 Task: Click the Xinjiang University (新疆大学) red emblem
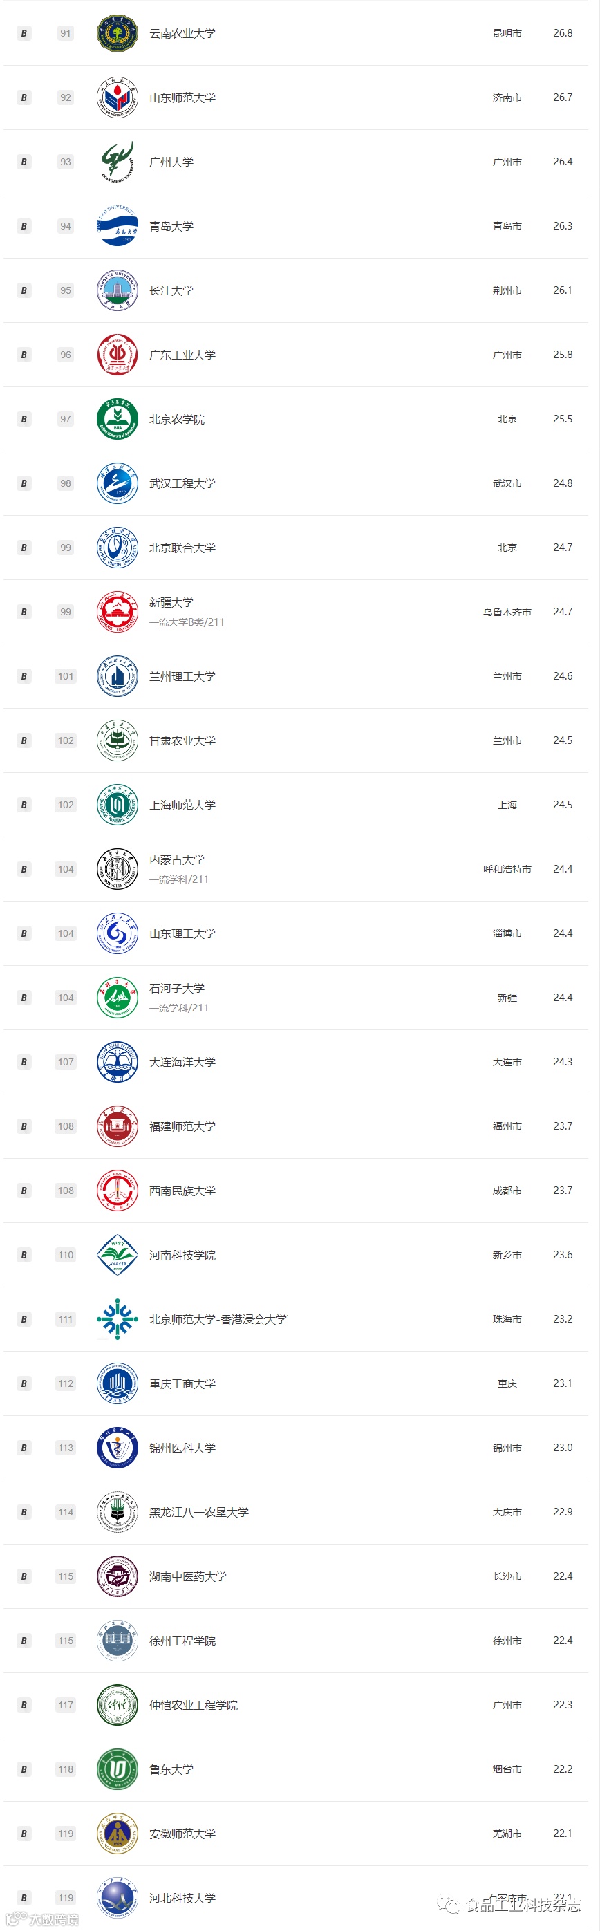(118, 612)
